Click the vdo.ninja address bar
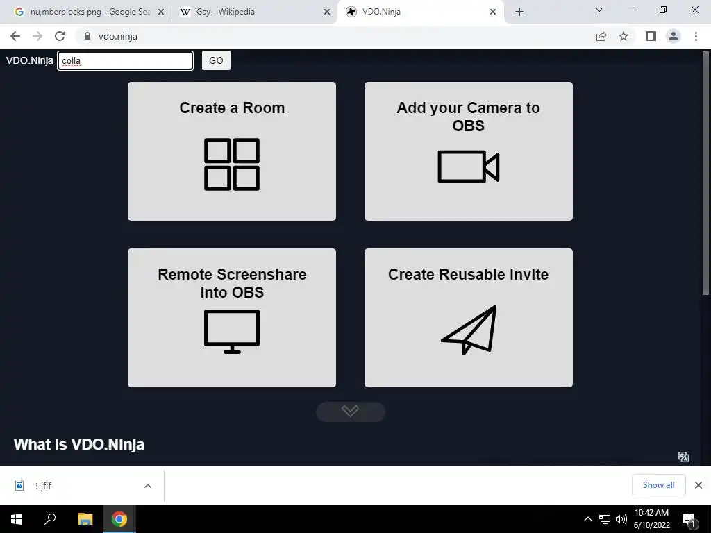711x533 pixels. (x=335, y=36)
